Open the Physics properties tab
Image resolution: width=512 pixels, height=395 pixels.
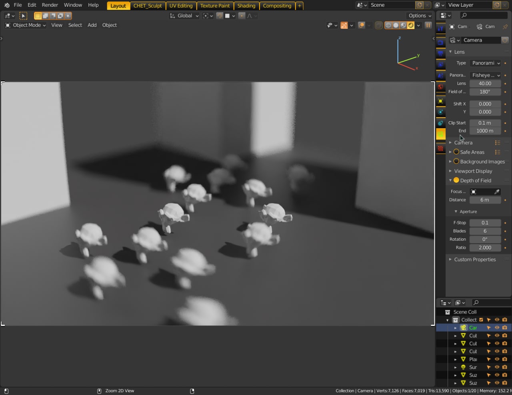pyautogui.click(x=440, y=112)
